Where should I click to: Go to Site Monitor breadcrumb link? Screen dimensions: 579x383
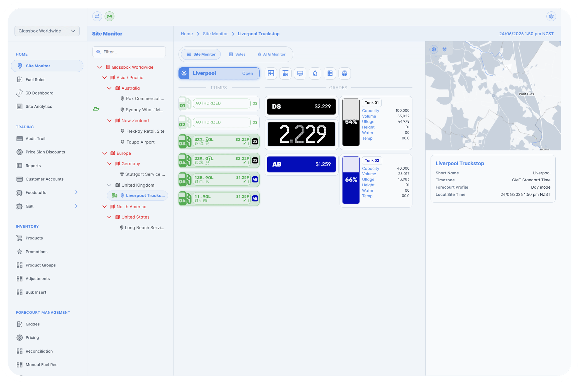pyautogui.click(x=215, y=34)
